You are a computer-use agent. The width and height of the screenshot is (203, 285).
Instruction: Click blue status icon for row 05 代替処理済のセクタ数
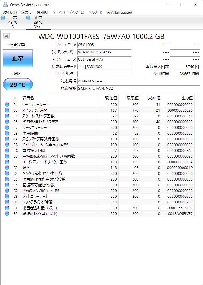7,122
